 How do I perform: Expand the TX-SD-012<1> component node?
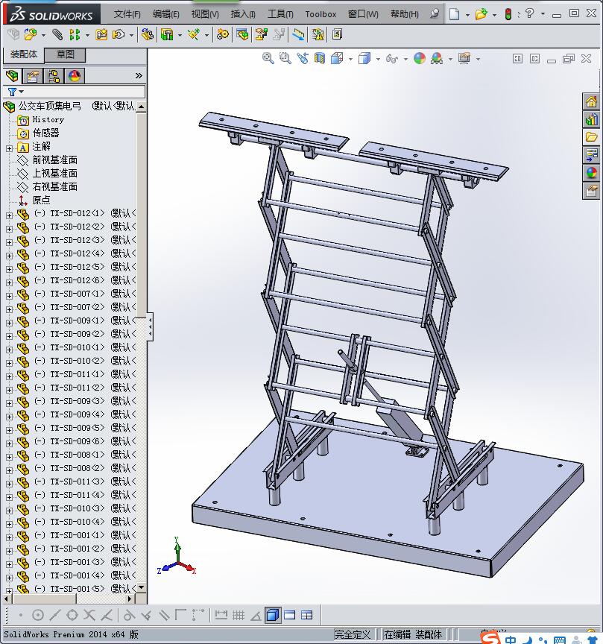click(9, 215)
